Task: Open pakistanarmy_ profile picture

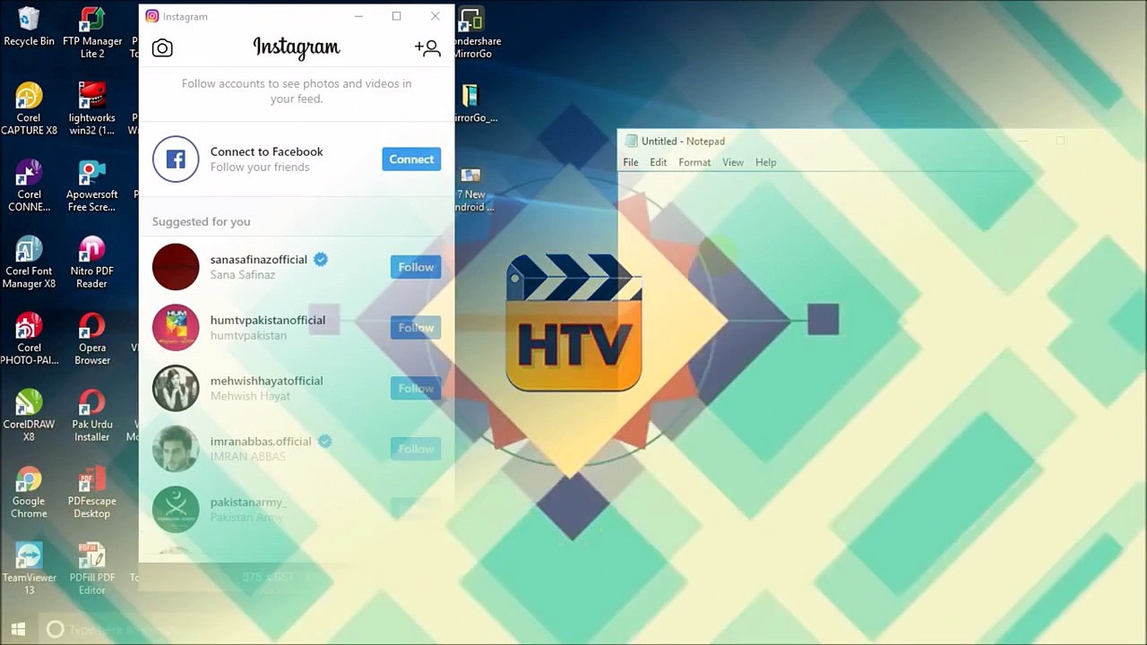Action: (x=176, y=509)
